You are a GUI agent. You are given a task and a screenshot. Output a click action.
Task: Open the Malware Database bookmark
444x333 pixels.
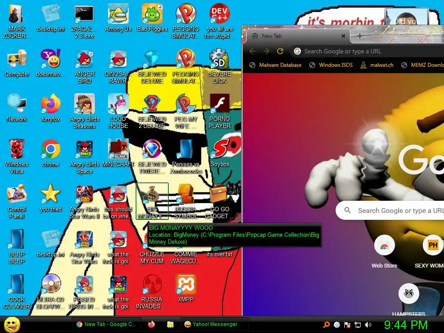(275, 65)
